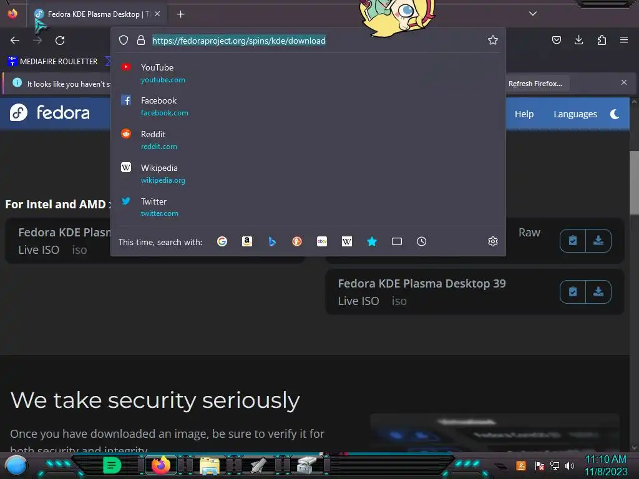
Task: Open MEDIAFIRE ROULETTER bookmark
Action: point(52,62)
